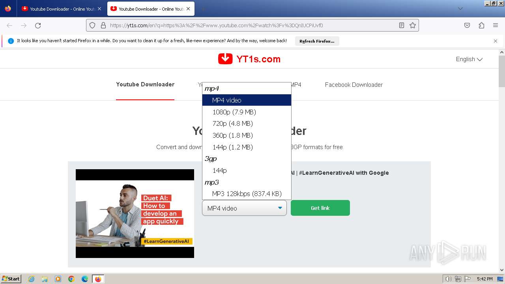The height and width of the screenshot is (284, 505).
Task: Switch to the second Youtube Downloader browser tab
Action: (150, 9)
